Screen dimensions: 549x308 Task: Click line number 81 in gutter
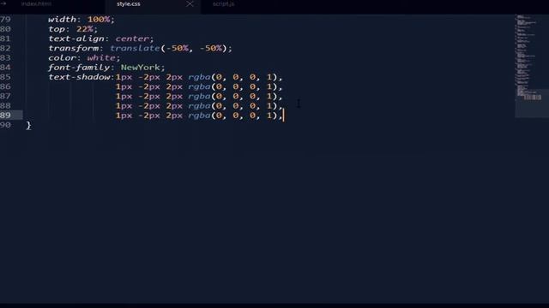click(x=6, y=38)
